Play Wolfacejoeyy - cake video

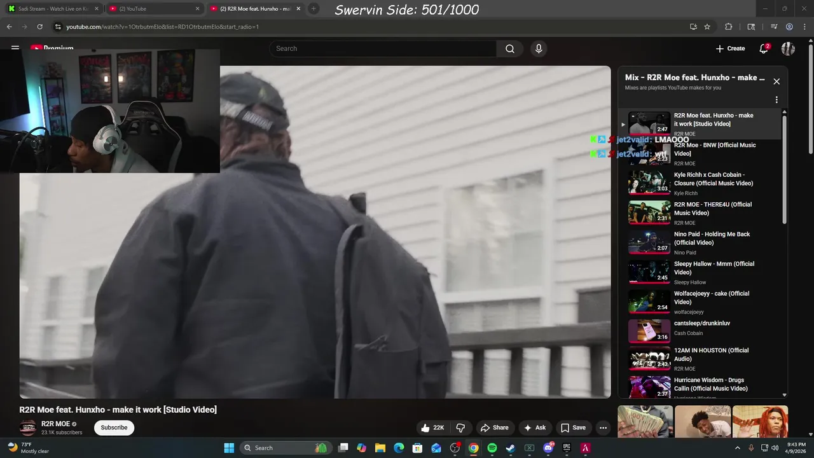701,302
